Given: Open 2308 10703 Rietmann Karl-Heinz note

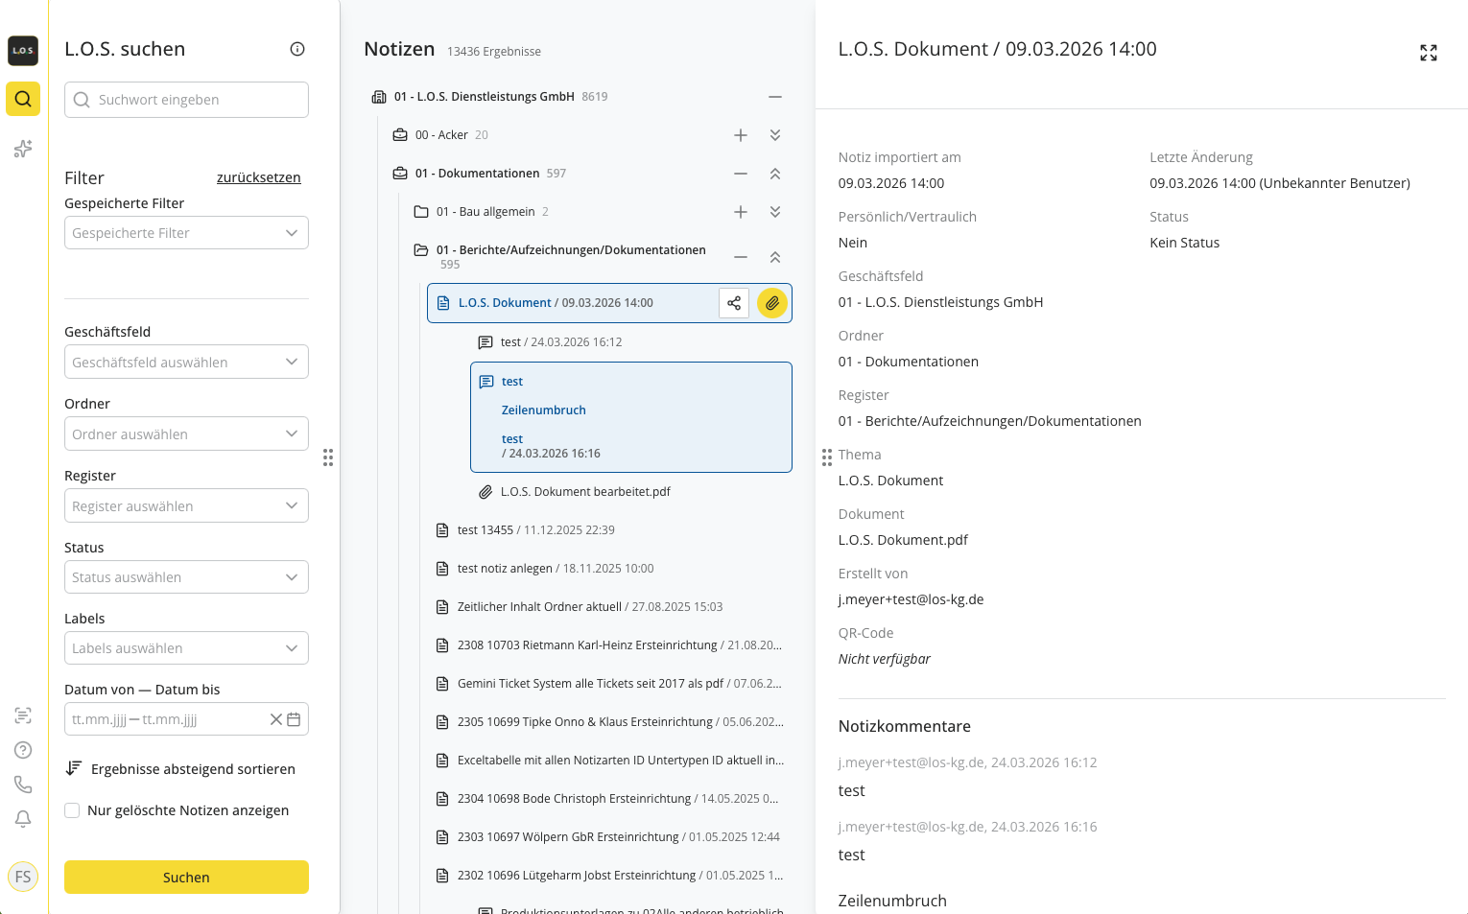Looking at the screenshot, I should [620, 645].
